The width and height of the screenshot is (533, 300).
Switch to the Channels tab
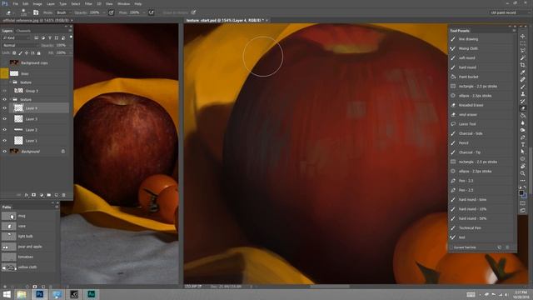(x=23, y=31)
